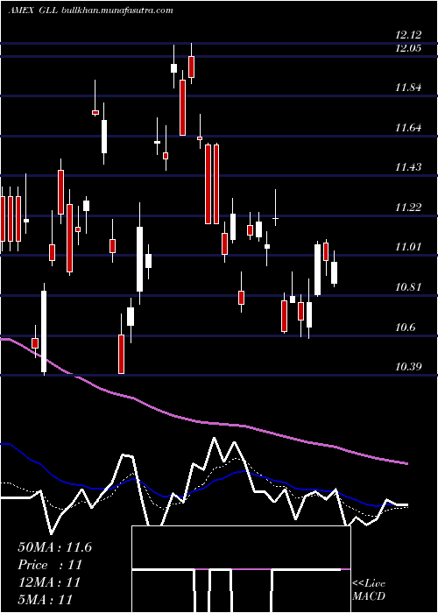The image size is (438, 613).
Task: Click the 11.01 price level label
Action: point(408,247)
